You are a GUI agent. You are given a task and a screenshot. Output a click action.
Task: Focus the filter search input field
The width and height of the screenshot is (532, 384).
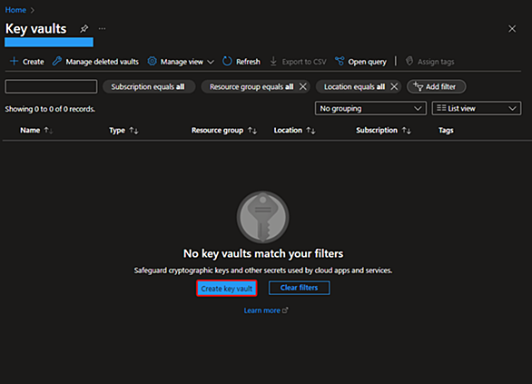51,86
